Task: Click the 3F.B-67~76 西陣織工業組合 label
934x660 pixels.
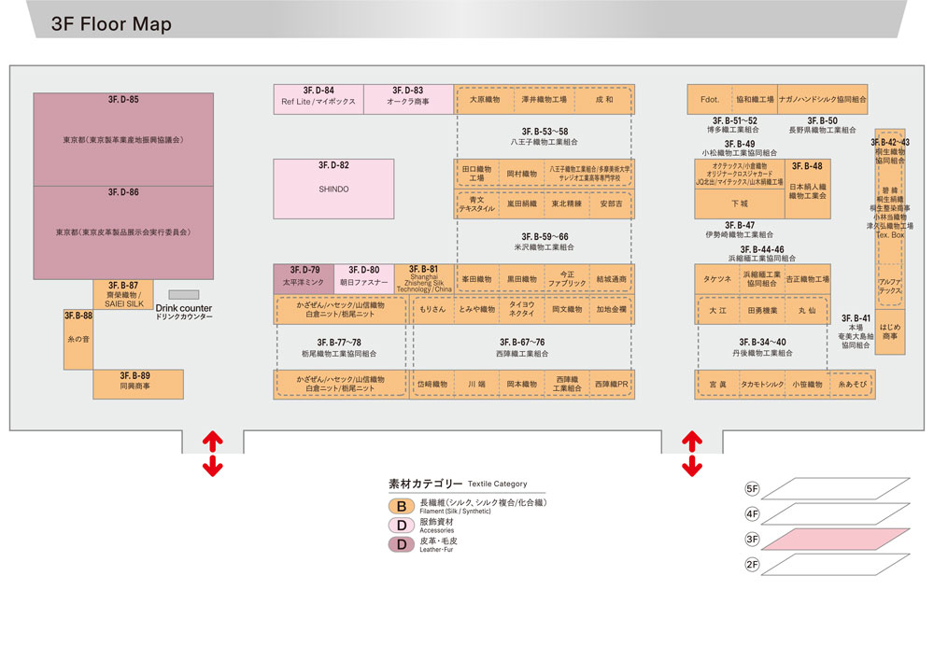Action: pyautogui.click(x=522, y=347)
